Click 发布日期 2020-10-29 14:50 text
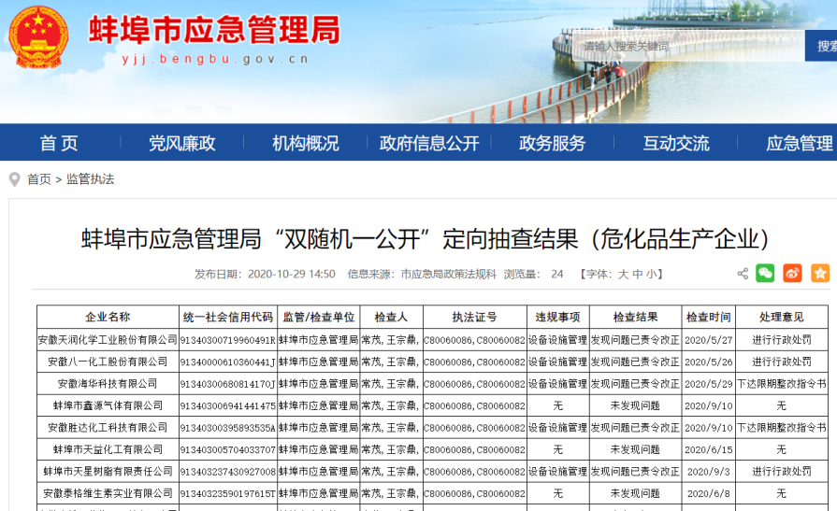Screen dimensions: 837x511 click(265, 274)
